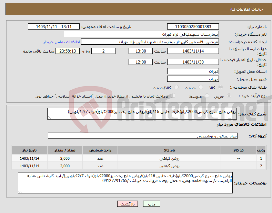Click the تاریخ نیاز column header
Viewport: 272px width, 213px height.
pos(29,150)
